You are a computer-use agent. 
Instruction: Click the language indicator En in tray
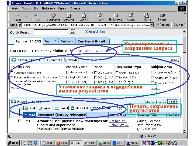pos(152,143)
